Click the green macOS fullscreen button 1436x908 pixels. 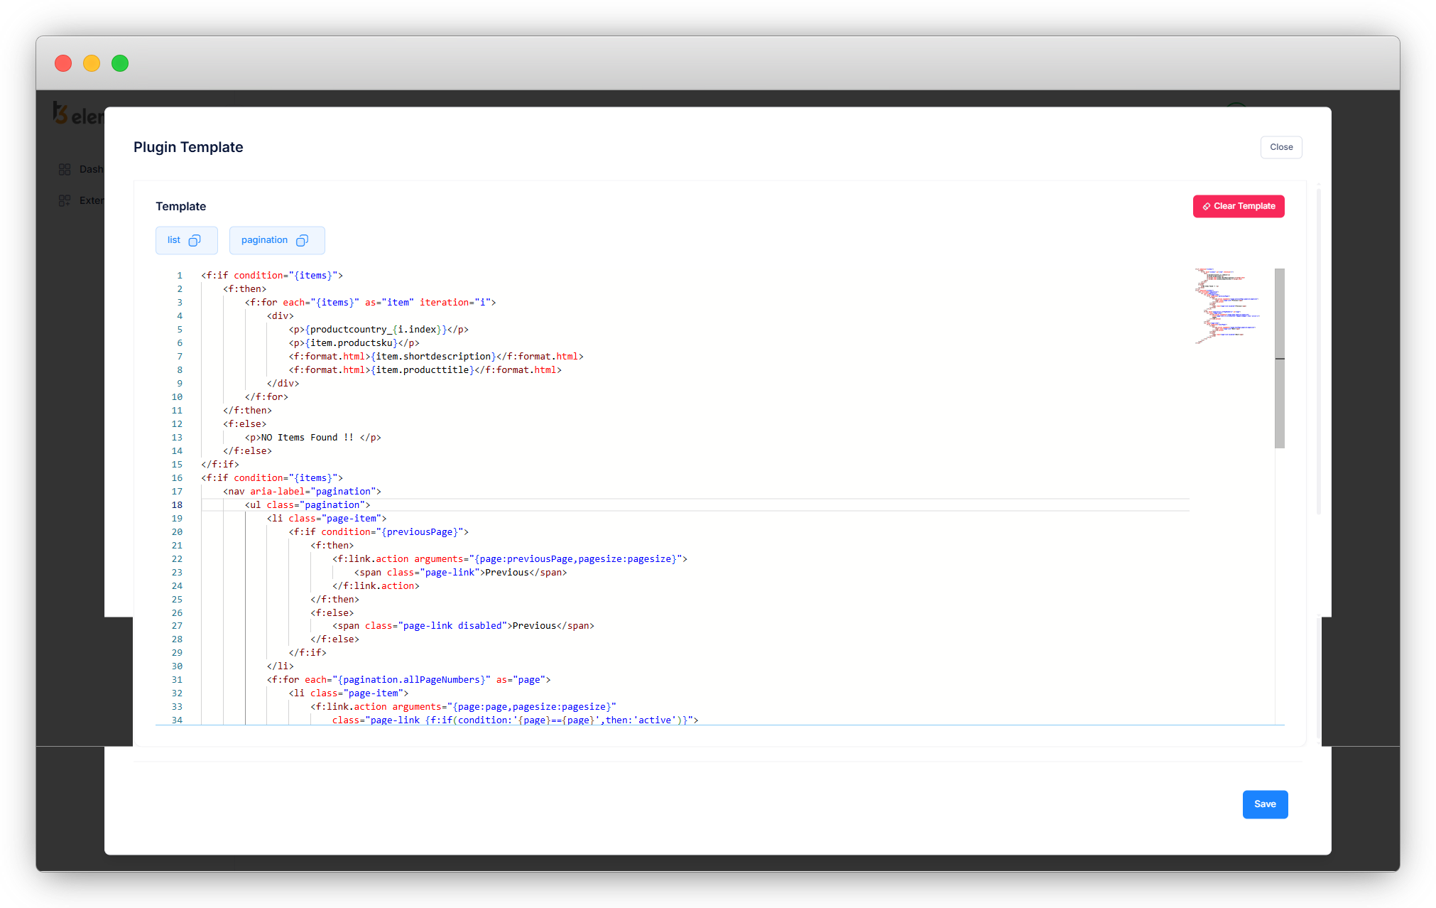pos(120,63)
